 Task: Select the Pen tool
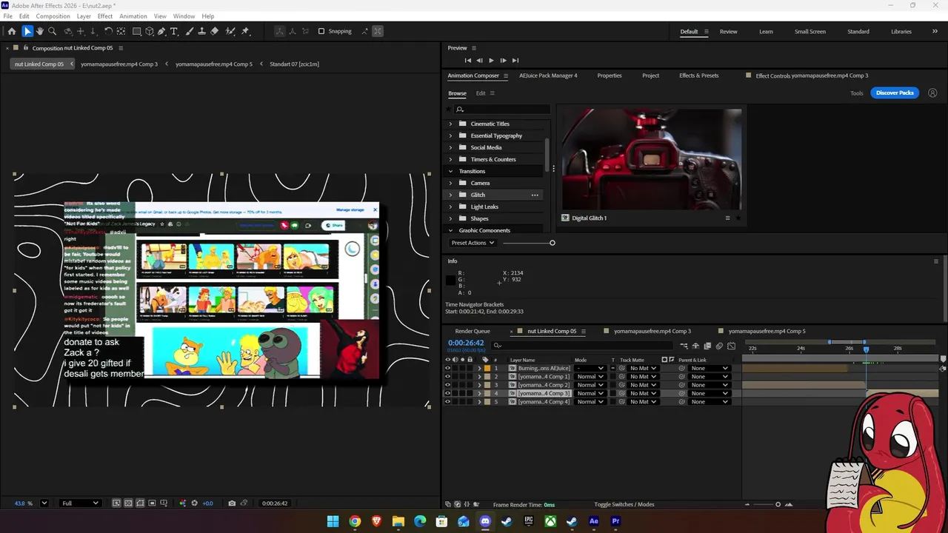(x=162, y=31)
